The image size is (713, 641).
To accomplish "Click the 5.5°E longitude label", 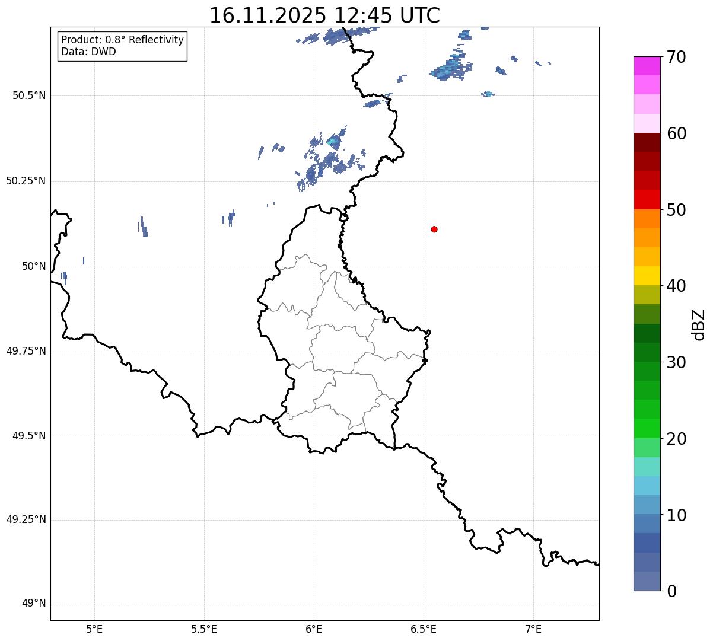I will (204, 629).
